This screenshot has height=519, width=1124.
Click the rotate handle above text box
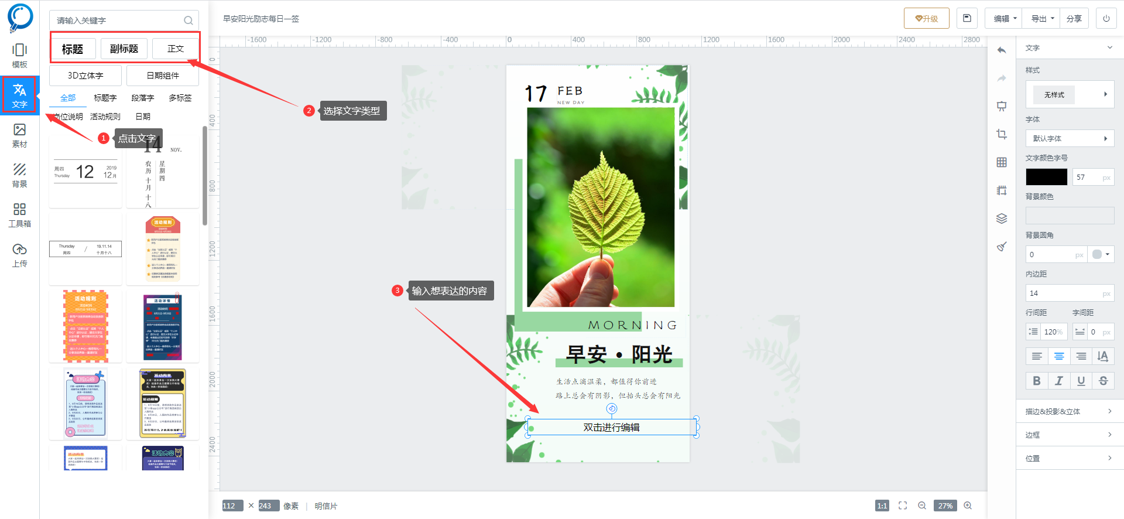612,408
